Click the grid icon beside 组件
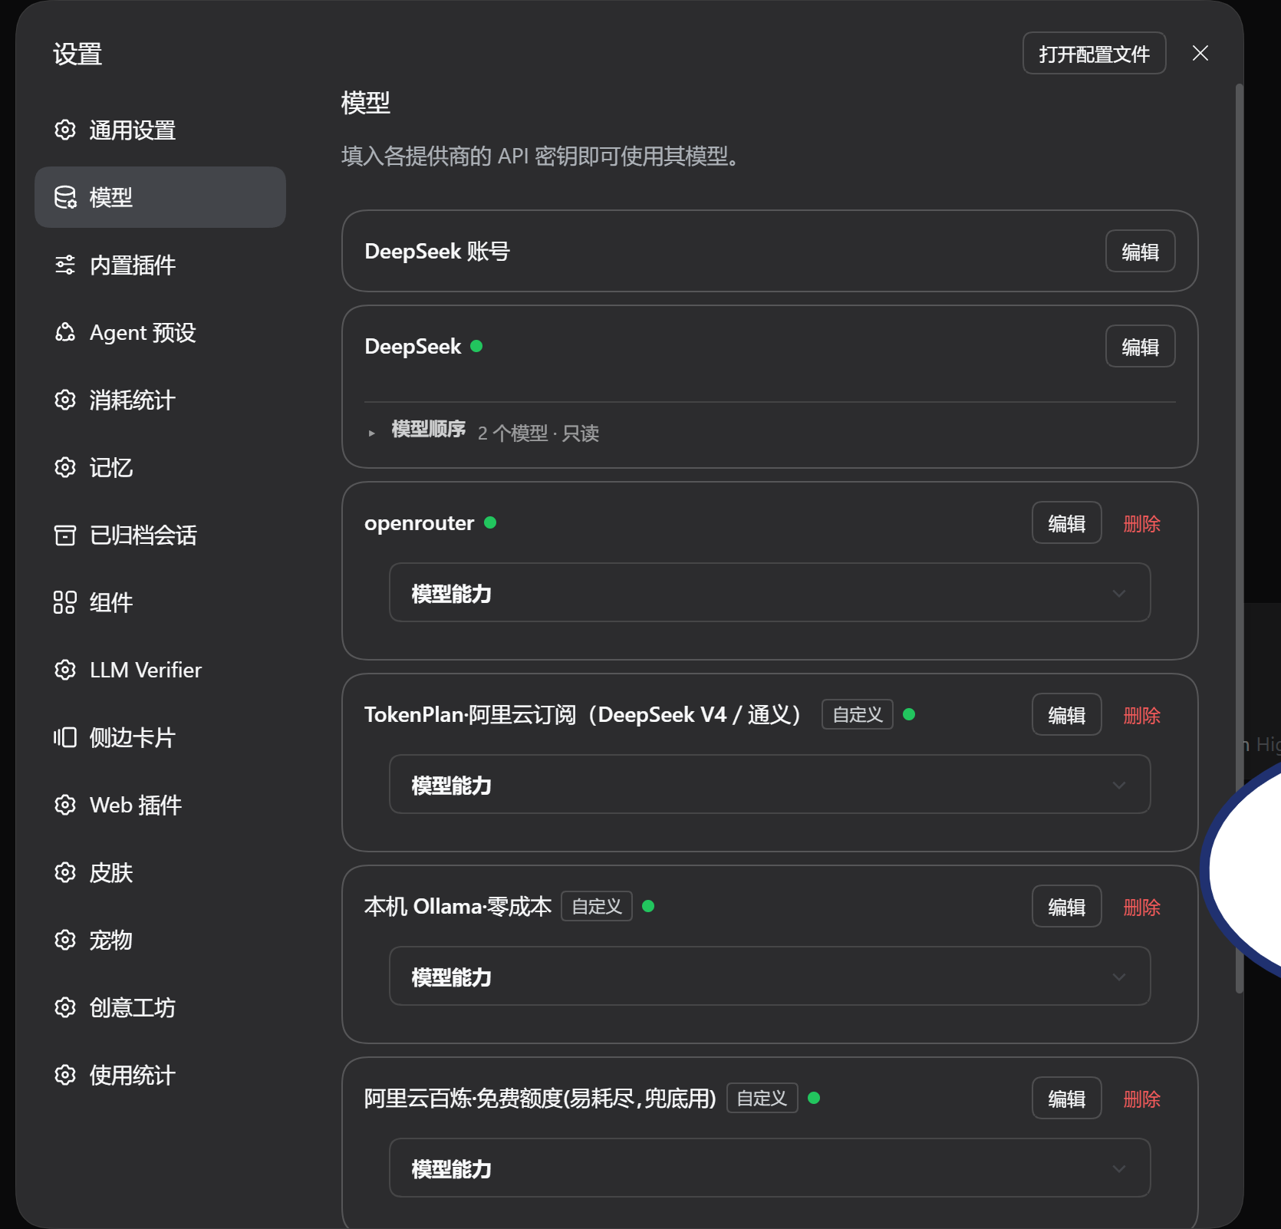1281x1229 pixels. point(65,602)
